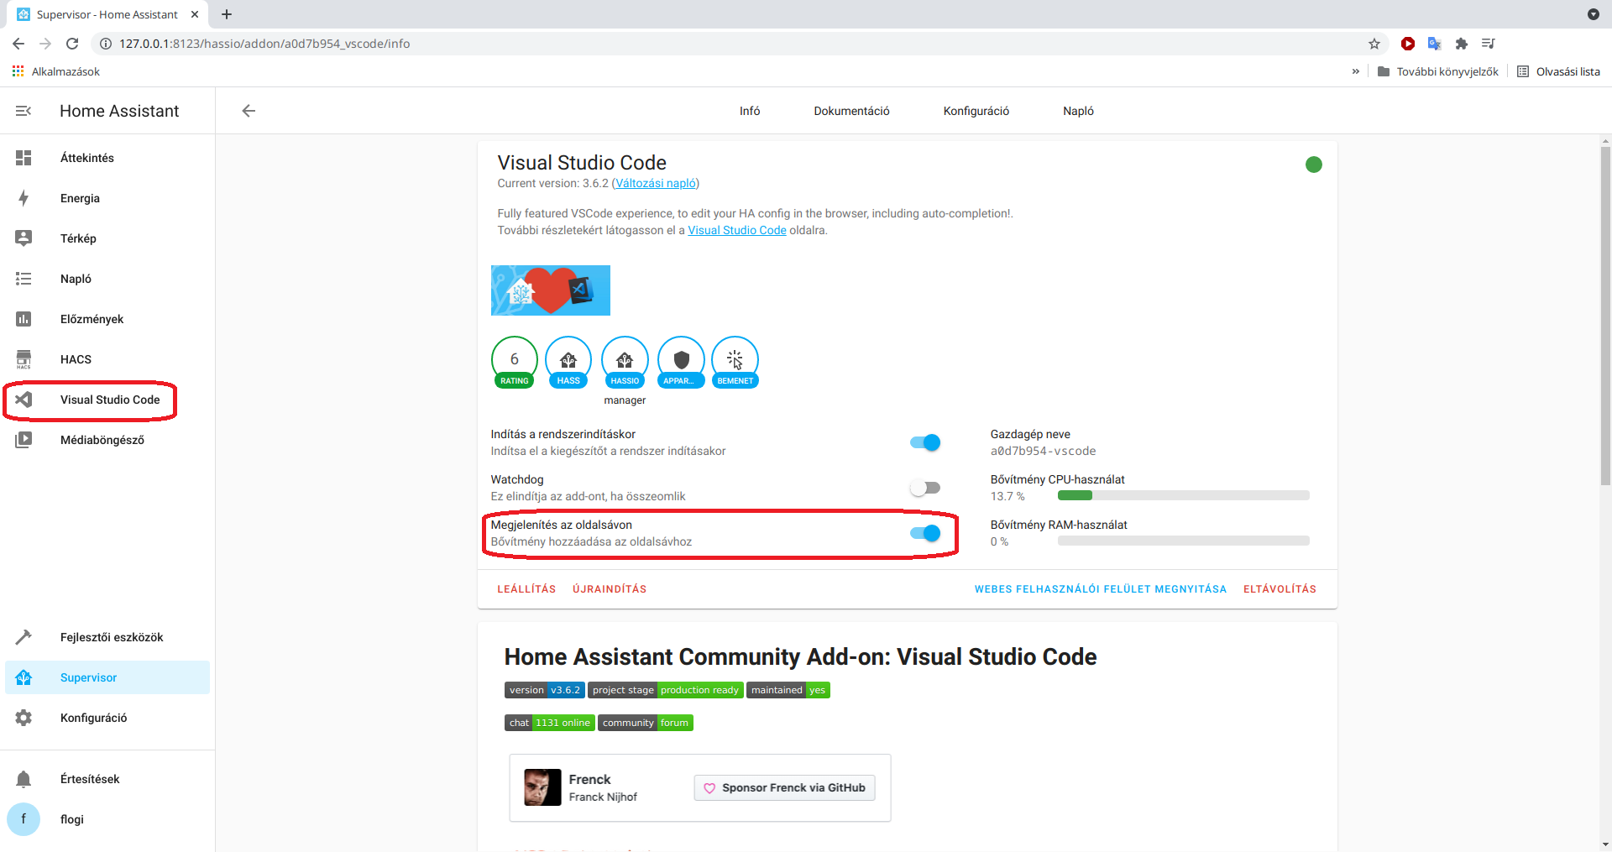Click the BEMENET ingress badge
1612x852 pixels.
click(x=735, y=363)
